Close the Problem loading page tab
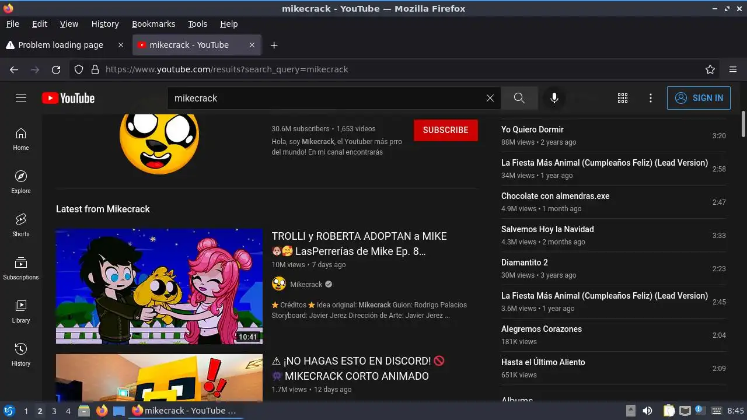The width and height of the screenshot is (747, 420). click(x=121, y=45)
